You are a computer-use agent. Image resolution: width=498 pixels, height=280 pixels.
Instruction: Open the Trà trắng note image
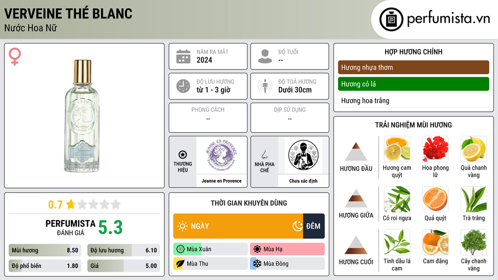click(474, 199)
